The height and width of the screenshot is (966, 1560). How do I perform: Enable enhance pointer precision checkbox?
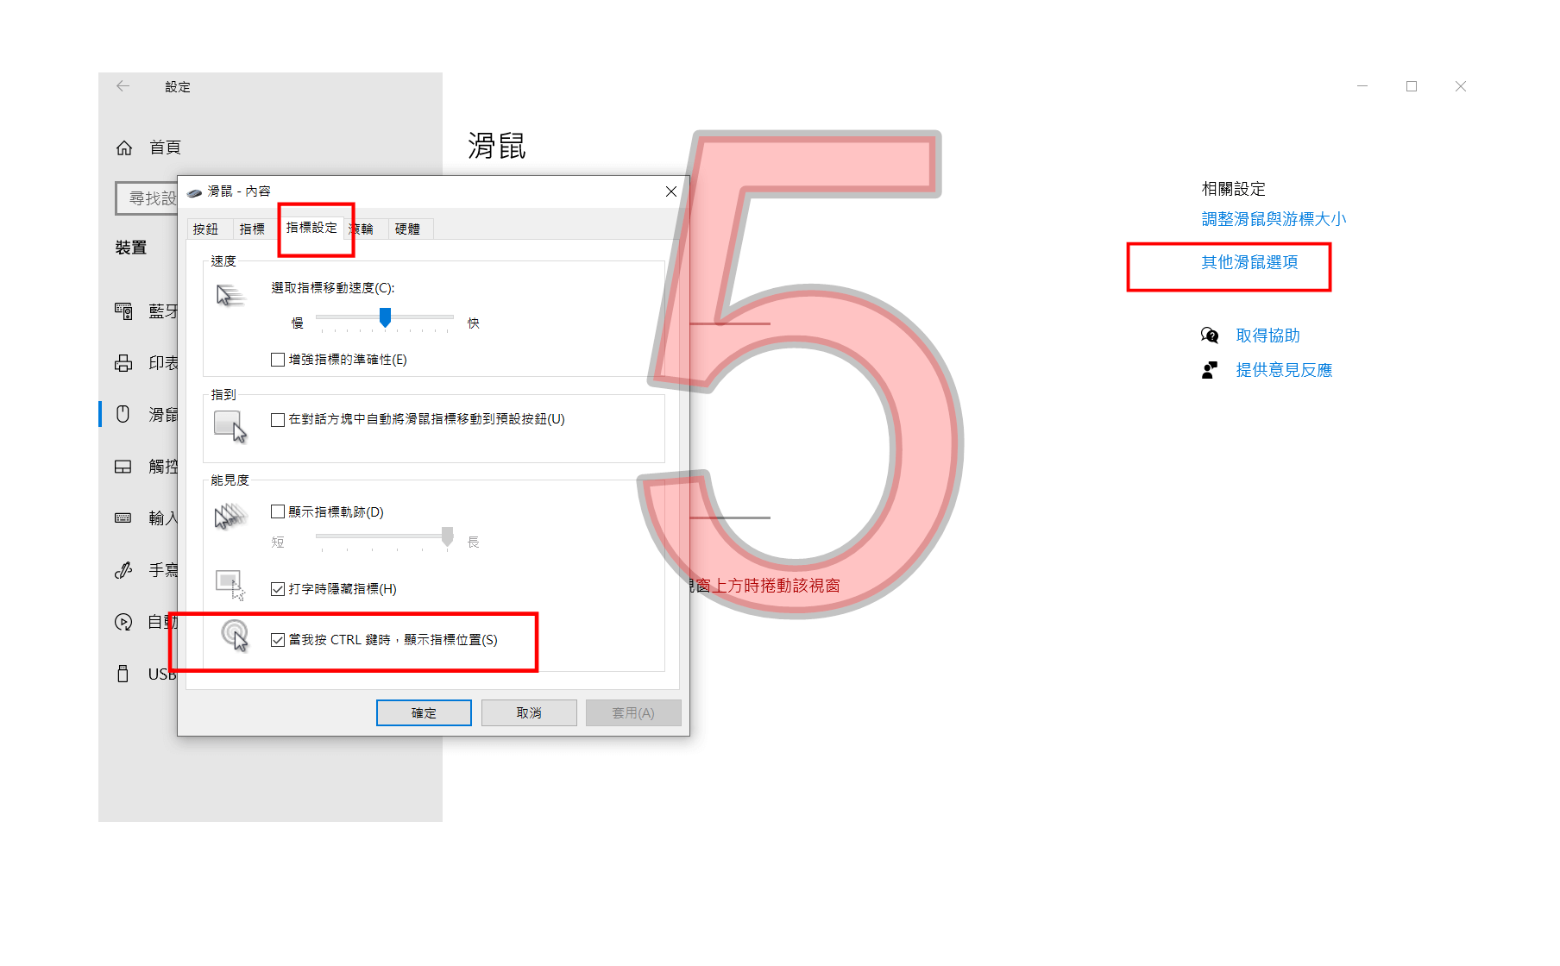click(x=278, y=360)
